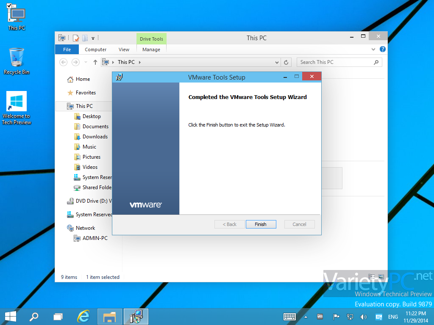Open the Windows Start button
Image resolution: width=434 pixels, height=325 pixels.
click(11, 317)
